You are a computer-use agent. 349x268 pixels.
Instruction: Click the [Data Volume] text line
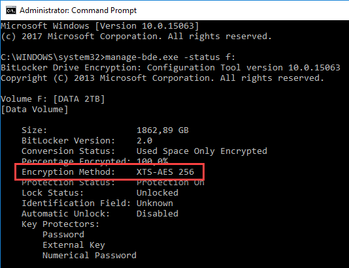tap(35, 110)
